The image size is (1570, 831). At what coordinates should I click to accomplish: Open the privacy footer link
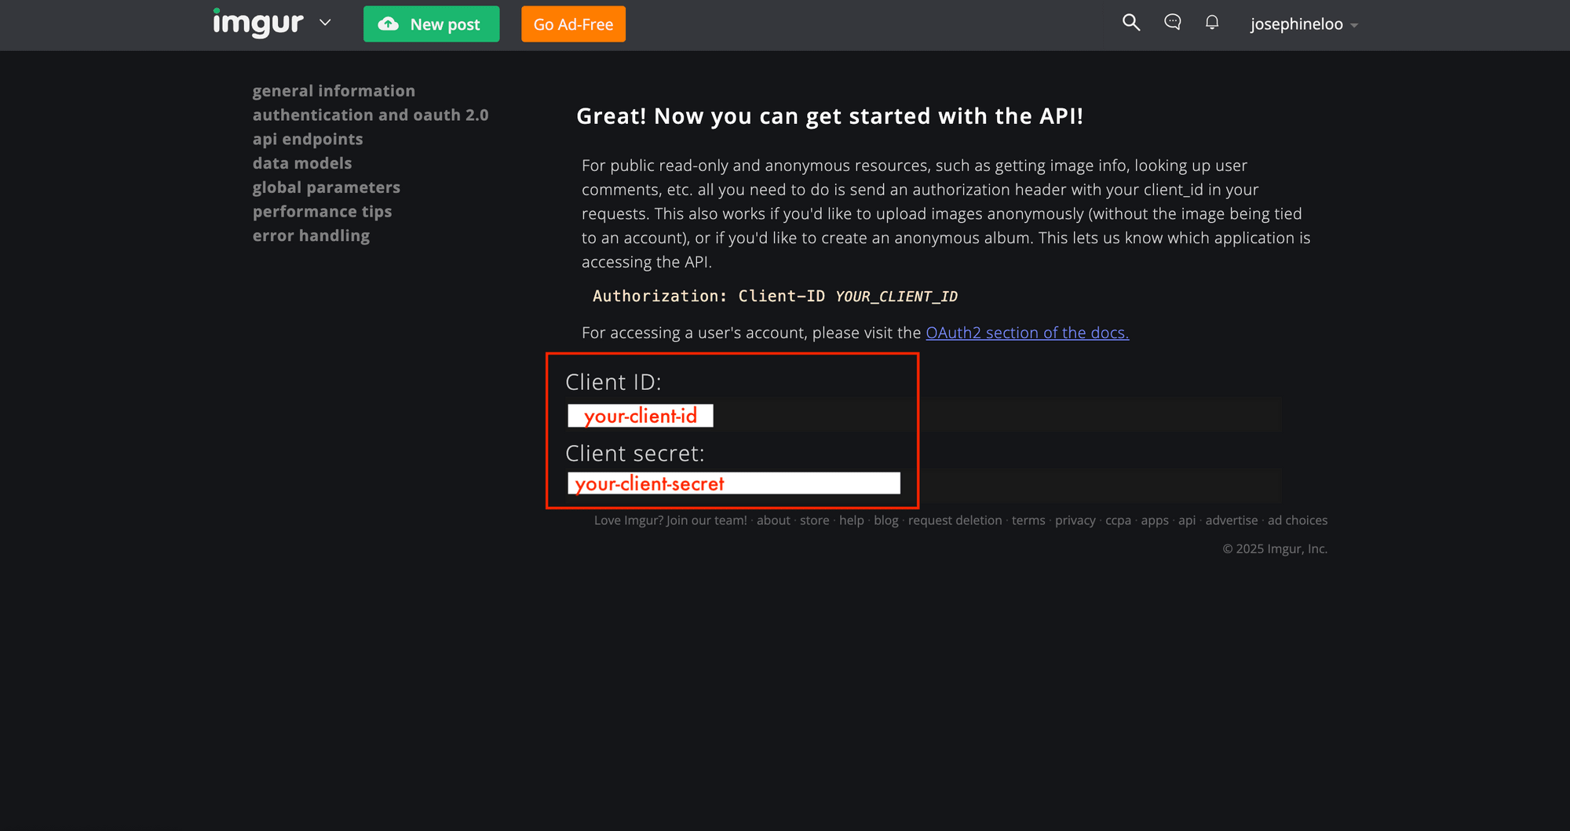pos(1075,520)
